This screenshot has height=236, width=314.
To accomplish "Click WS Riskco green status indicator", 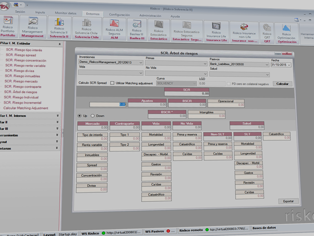I will (x=104, y=233).
